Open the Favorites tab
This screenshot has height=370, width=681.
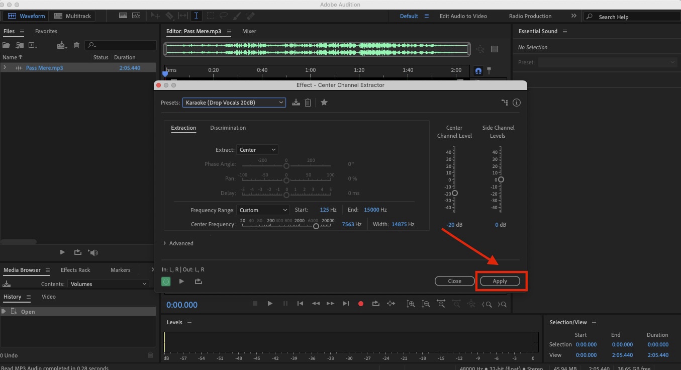[x=46, y=31]
